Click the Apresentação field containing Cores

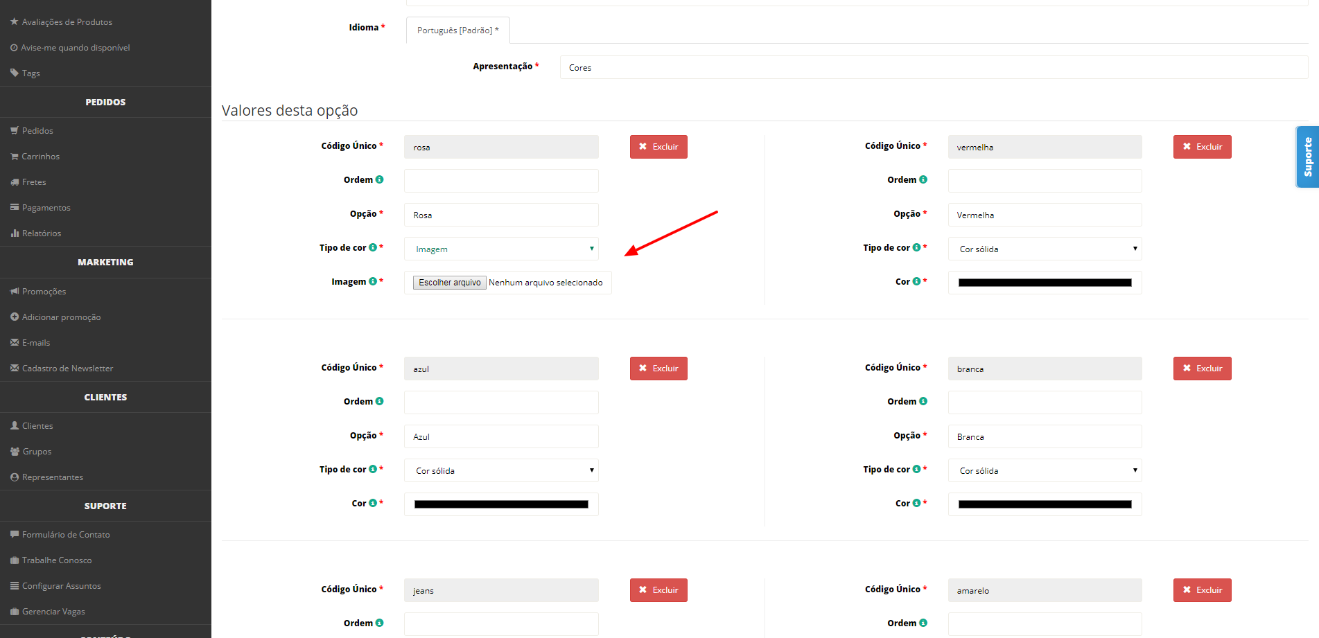click(x=934, y=67)
